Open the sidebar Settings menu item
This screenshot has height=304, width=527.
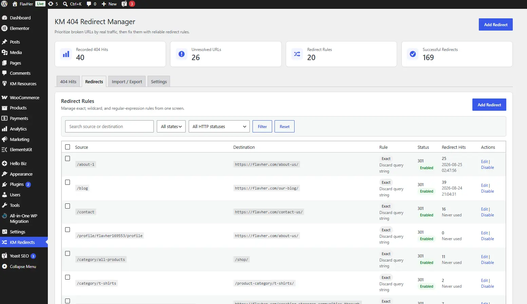point(24,232)
